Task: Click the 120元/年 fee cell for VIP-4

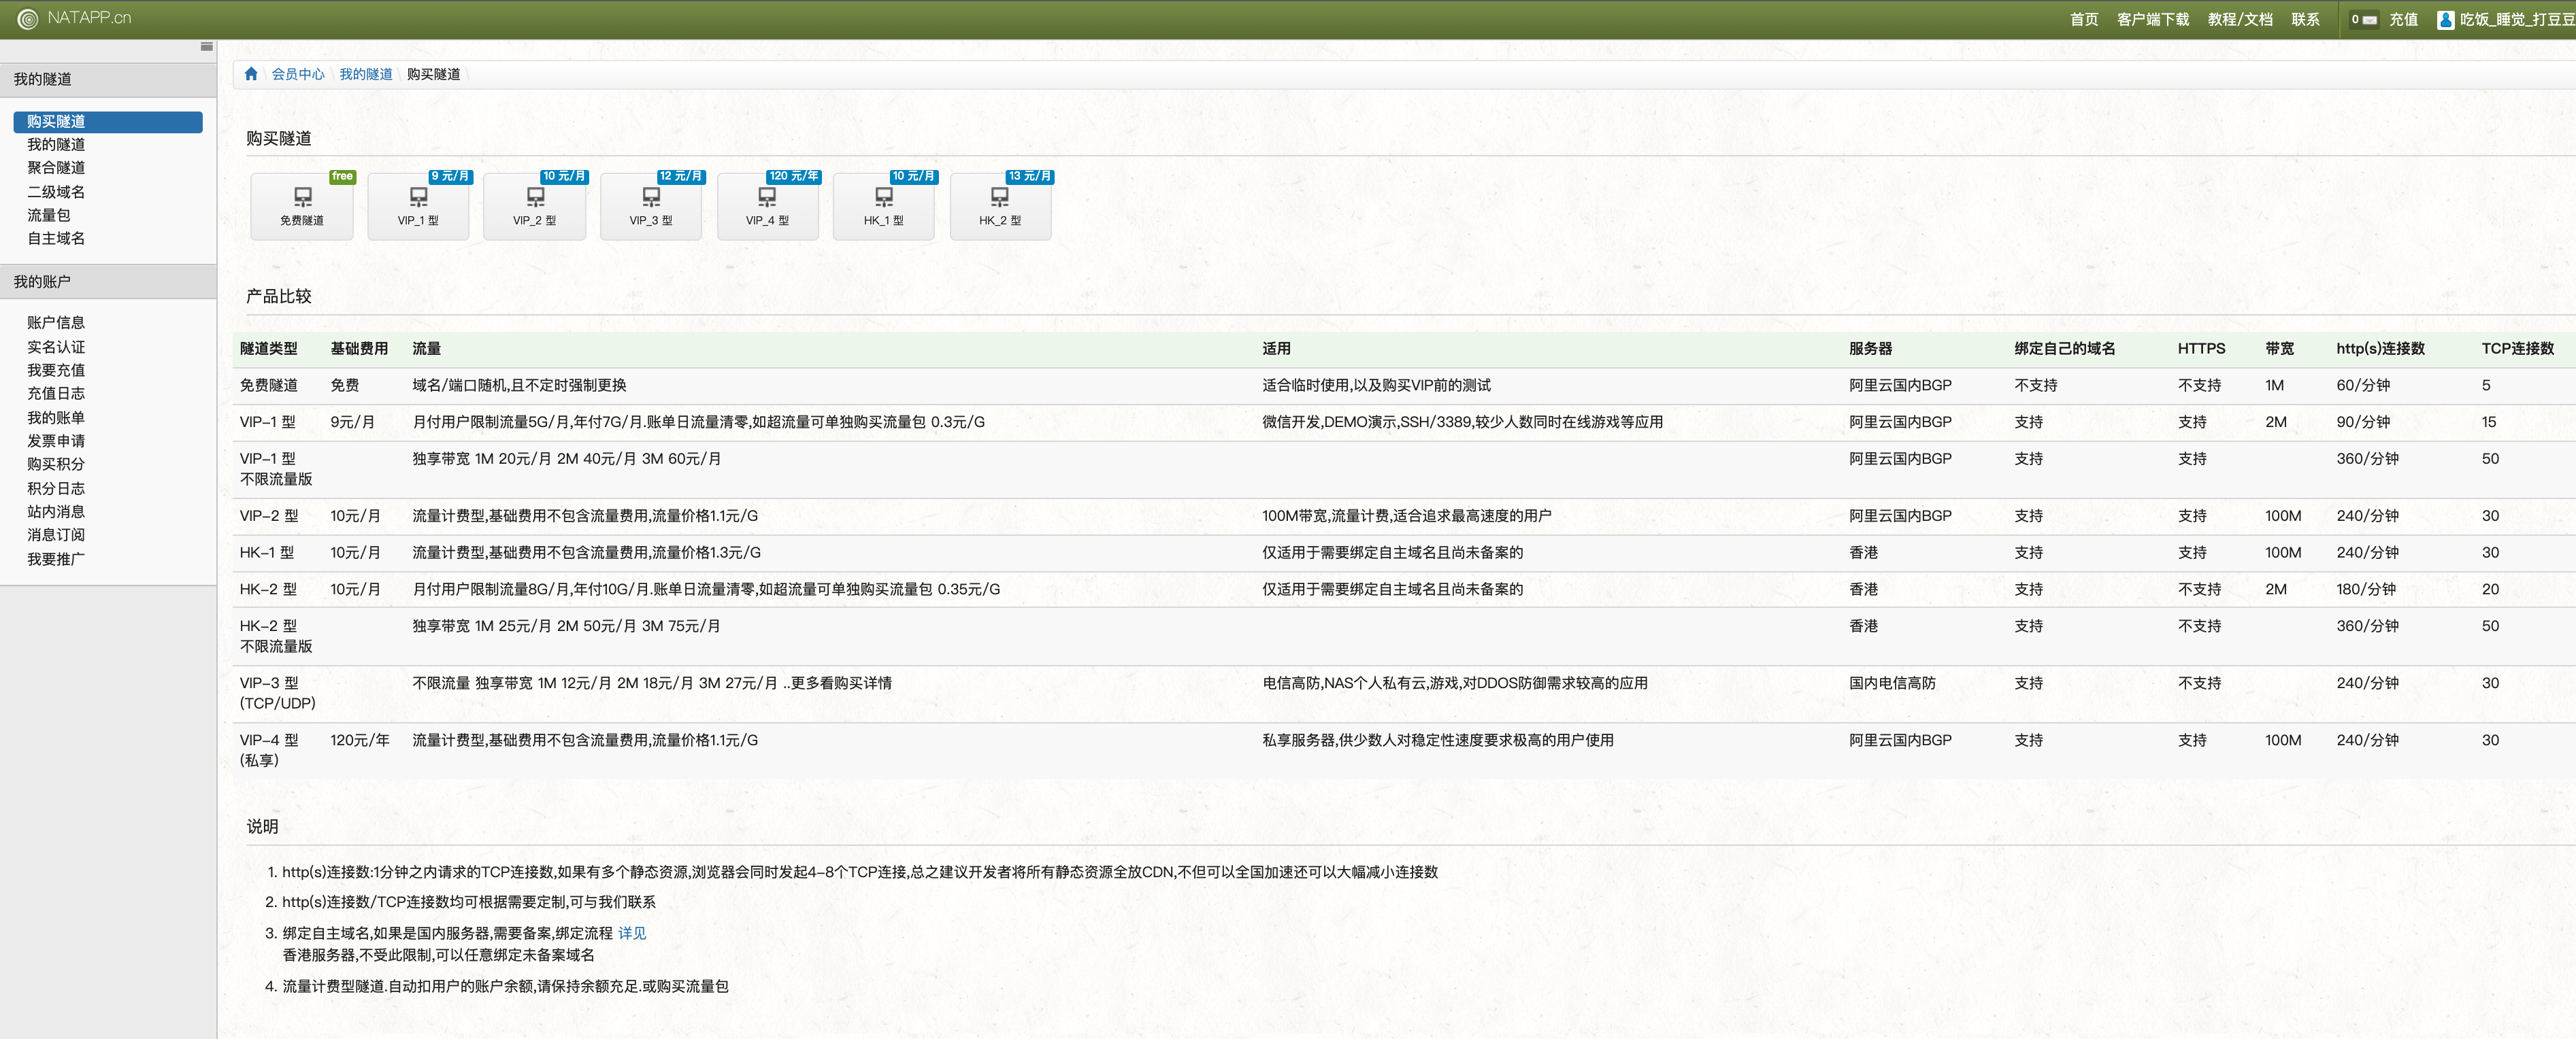Action: [x=360, y=740]
